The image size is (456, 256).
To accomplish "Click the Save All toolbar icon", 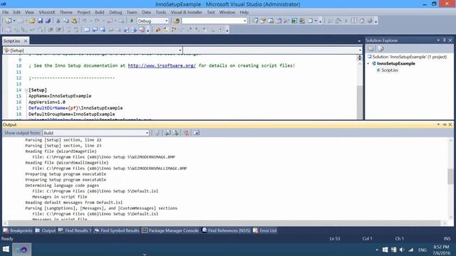I will click(x=48, y=21).
